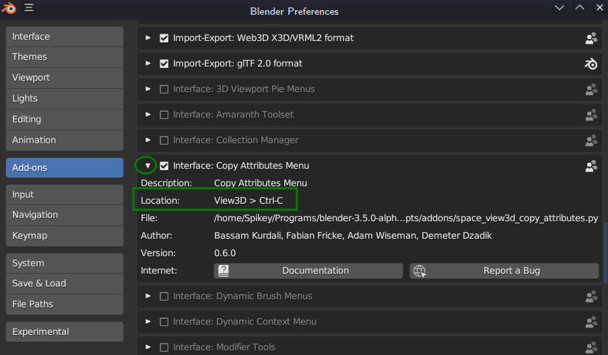Open the Themes preferences tab
The height and width of the screenshot is (355, 608).
(65, 57)
